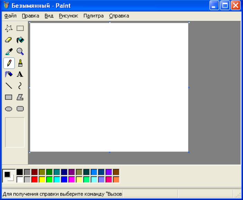Close the Paint window
The image size is (243, 200).
tap(235, 6)
